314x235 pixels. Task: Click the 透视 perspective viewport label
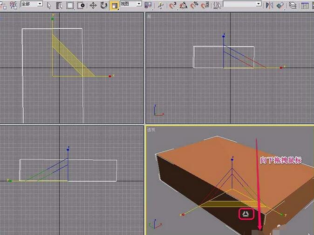151,129
